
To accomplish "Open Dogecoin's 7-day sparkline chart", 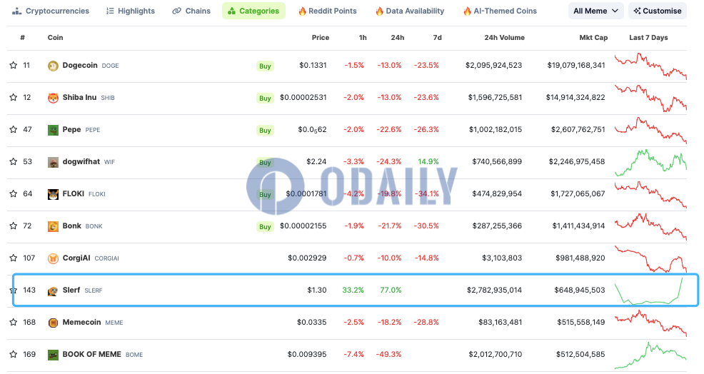I will point(650,66).
